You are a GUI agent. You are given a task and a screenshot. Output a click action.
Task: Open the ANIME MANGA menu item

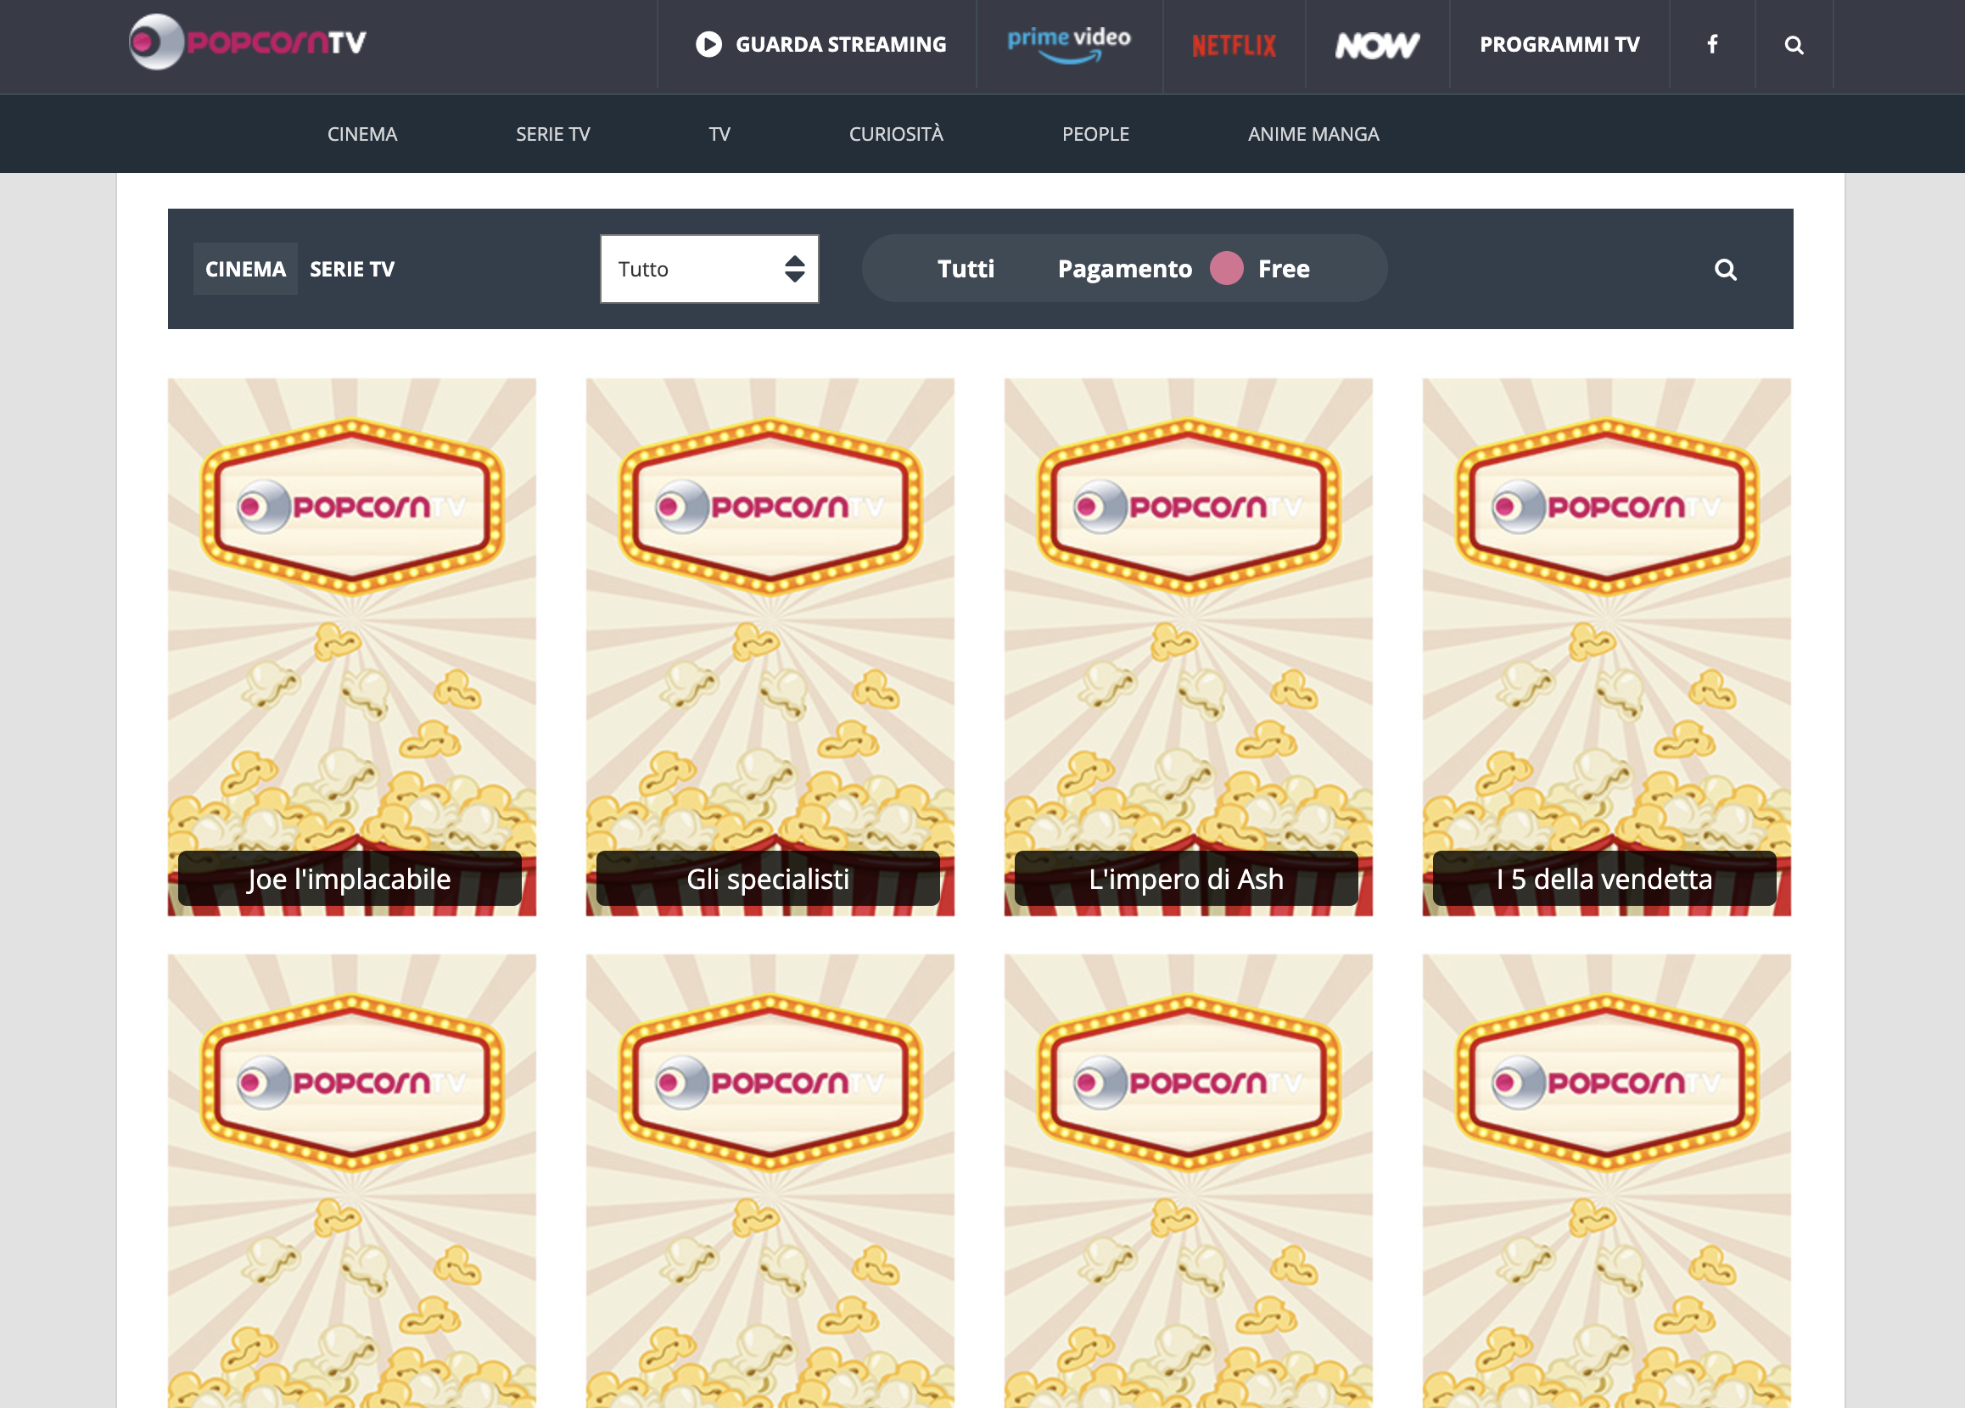click(1313, 134)
